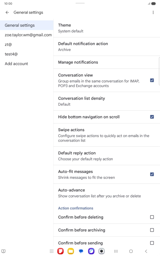
Task: Launch the red notes app in taskbar
Action: pyautogui.click(x=60, y=251)
